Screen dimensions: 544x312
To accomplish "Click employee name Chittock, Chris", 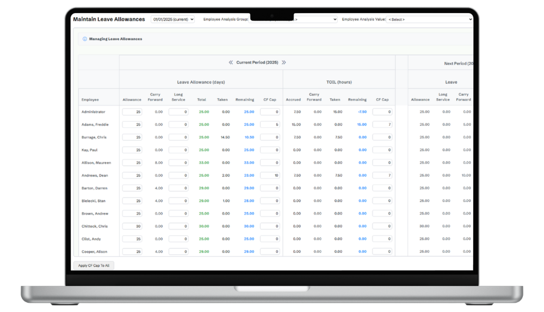I will click(x=94, y=226).
